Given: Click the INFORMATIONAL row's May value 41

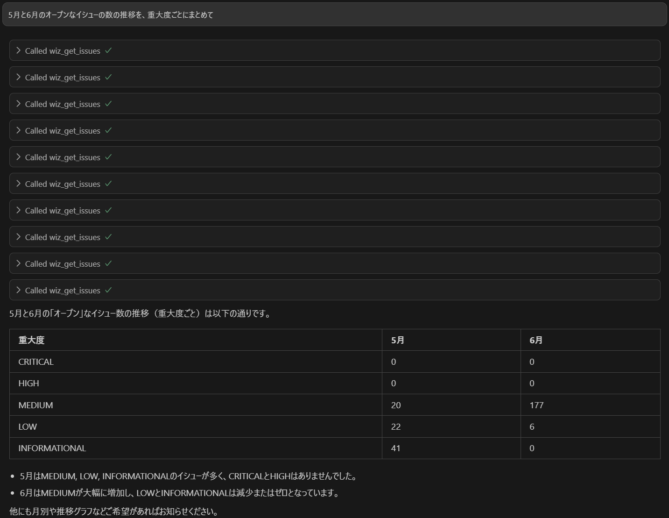Looking at the screenshot, I should (x=396, y=448).
